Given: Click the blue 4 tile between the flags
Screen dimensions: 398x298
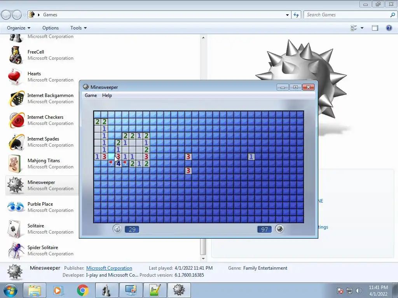Looking at the screenshot, I should tap(118, 163).
